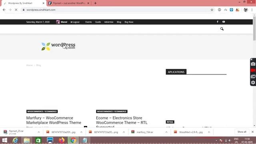
Task: Click the page vertical scrollbar thumb
Action: point(254,28)
